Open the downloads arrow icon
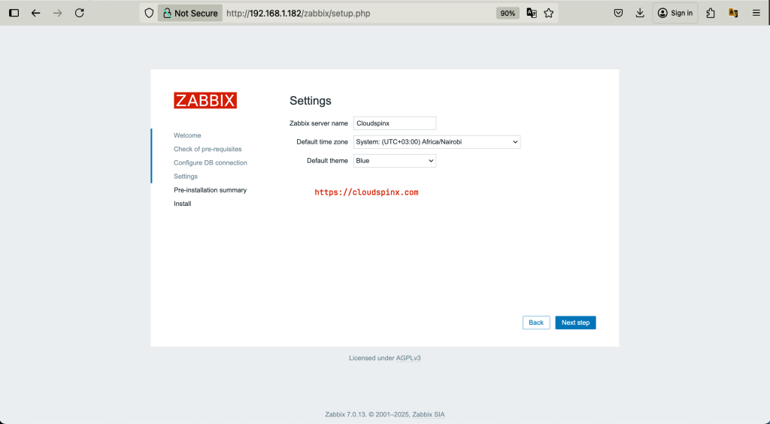 click(x=640, y=14)
